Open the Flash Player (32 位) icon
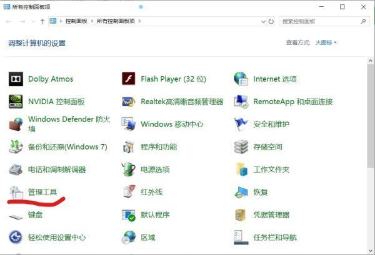The image size is (375, 255). (128, 79)
